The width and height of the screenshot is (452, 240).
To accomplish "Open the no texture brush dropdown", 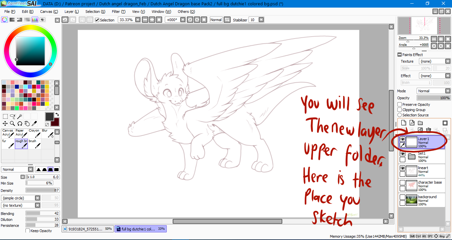I will pyautogui.click(x=38, y=205).
